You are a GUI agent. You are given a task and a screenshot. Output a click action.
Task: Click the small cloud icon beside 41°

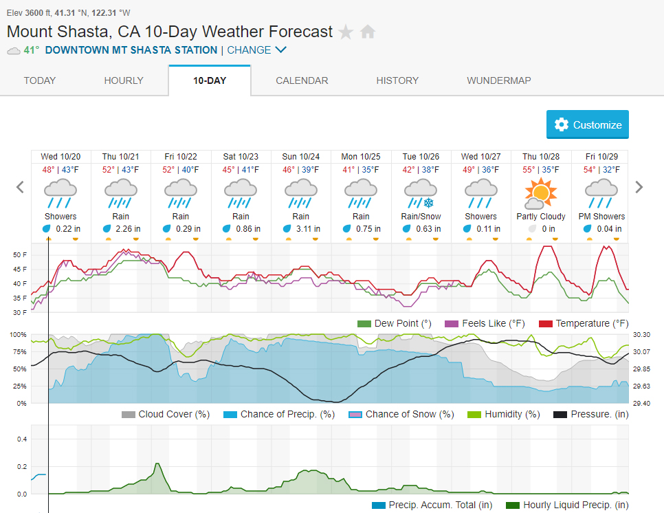[13, 50]
